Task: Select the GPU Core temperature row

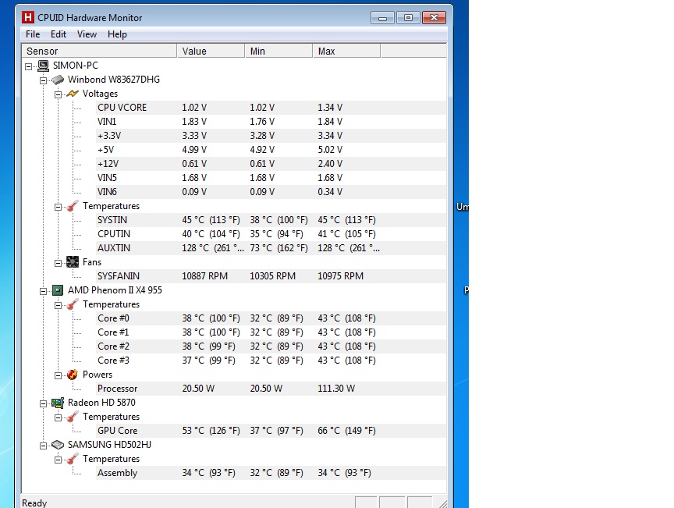Action: 271,431
